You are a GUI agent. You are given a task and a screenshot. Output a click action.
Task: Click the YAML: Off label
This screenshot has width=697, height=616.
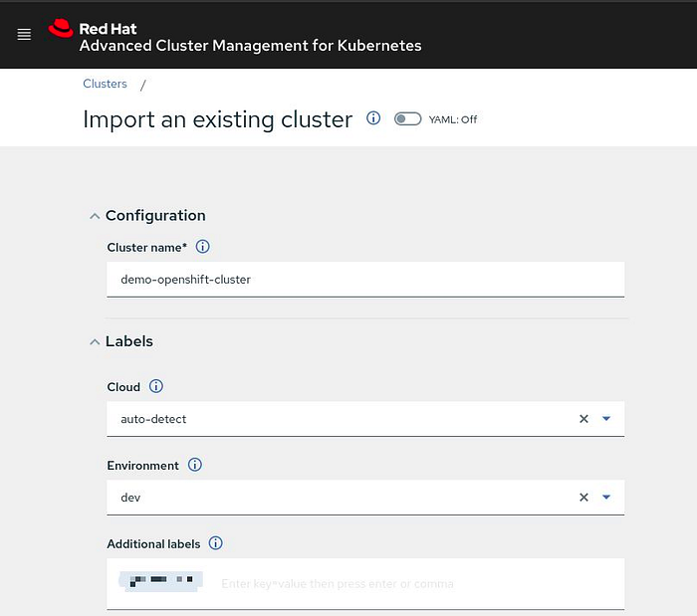click(452, 119)
